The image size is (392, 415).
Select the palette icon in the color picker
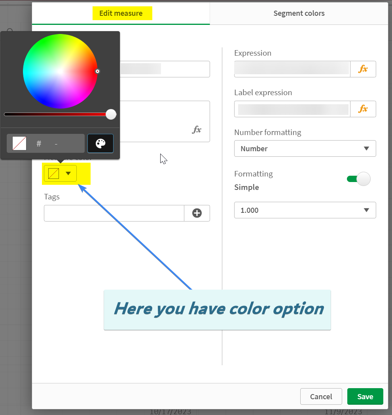[x=100, y=143]
